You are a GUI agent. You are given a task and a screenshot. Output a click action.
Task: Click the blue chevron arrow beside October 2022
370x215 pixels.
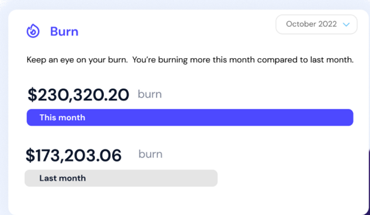(x=346, y=24)
